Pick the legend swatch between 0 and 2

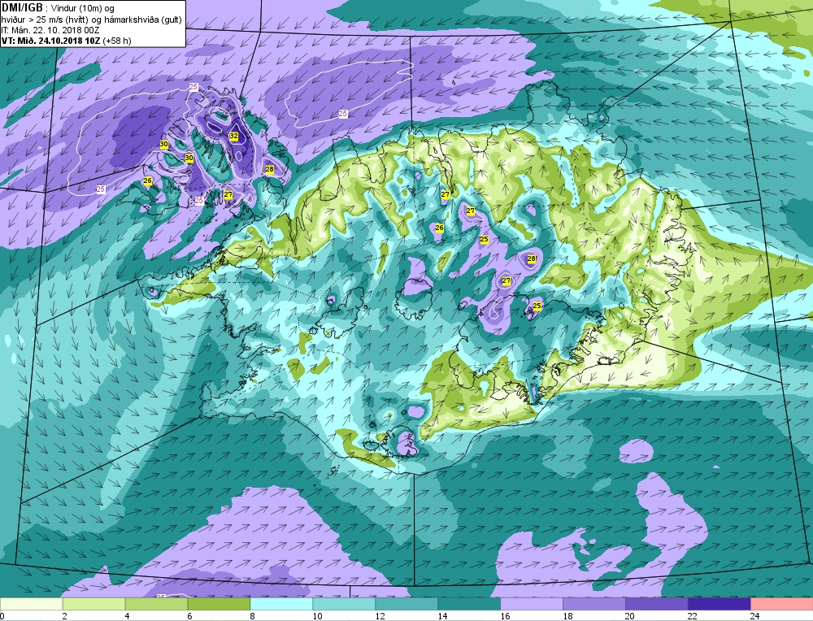(31, 604)
